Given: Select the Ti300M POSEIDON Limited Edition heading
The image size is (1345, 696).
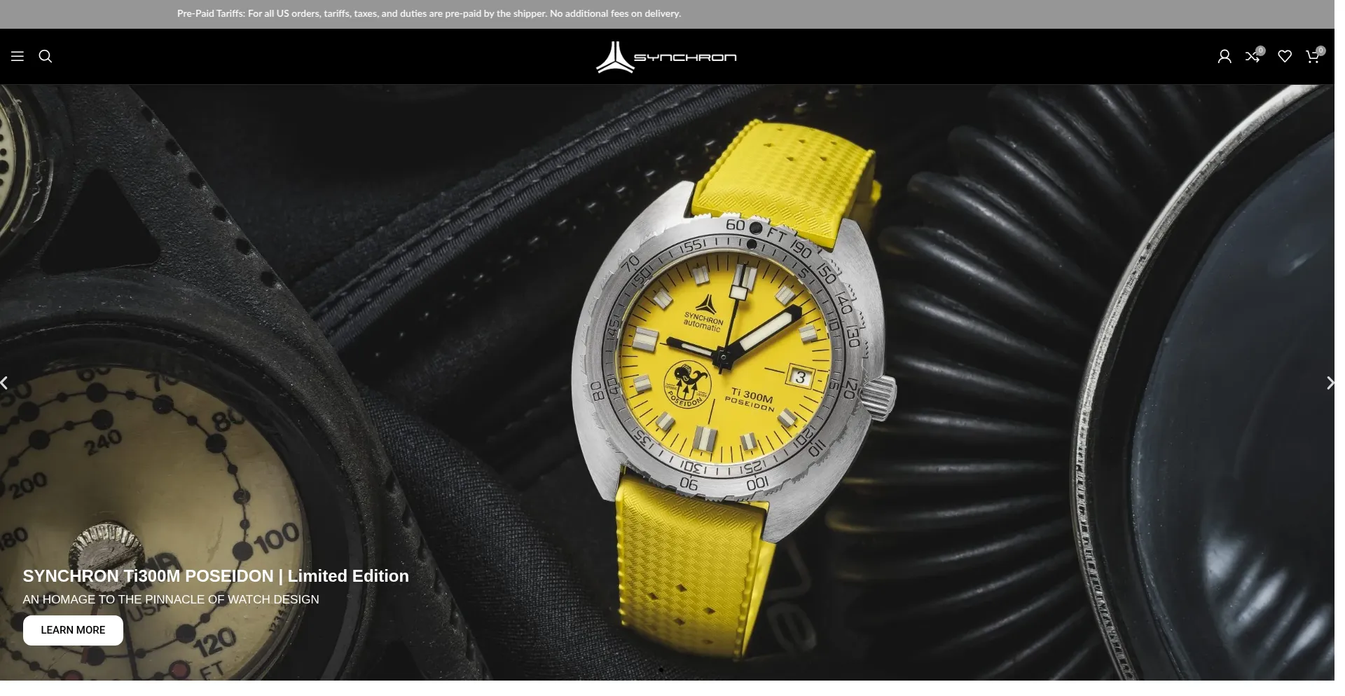Looking at the screenshot, I should pyautogui.click(x=216, y=576).
